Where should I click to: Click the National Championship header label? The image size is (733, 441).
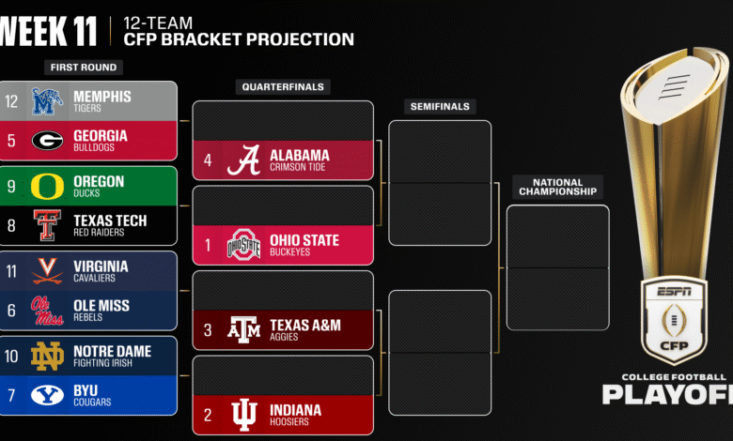coord(557,187)
